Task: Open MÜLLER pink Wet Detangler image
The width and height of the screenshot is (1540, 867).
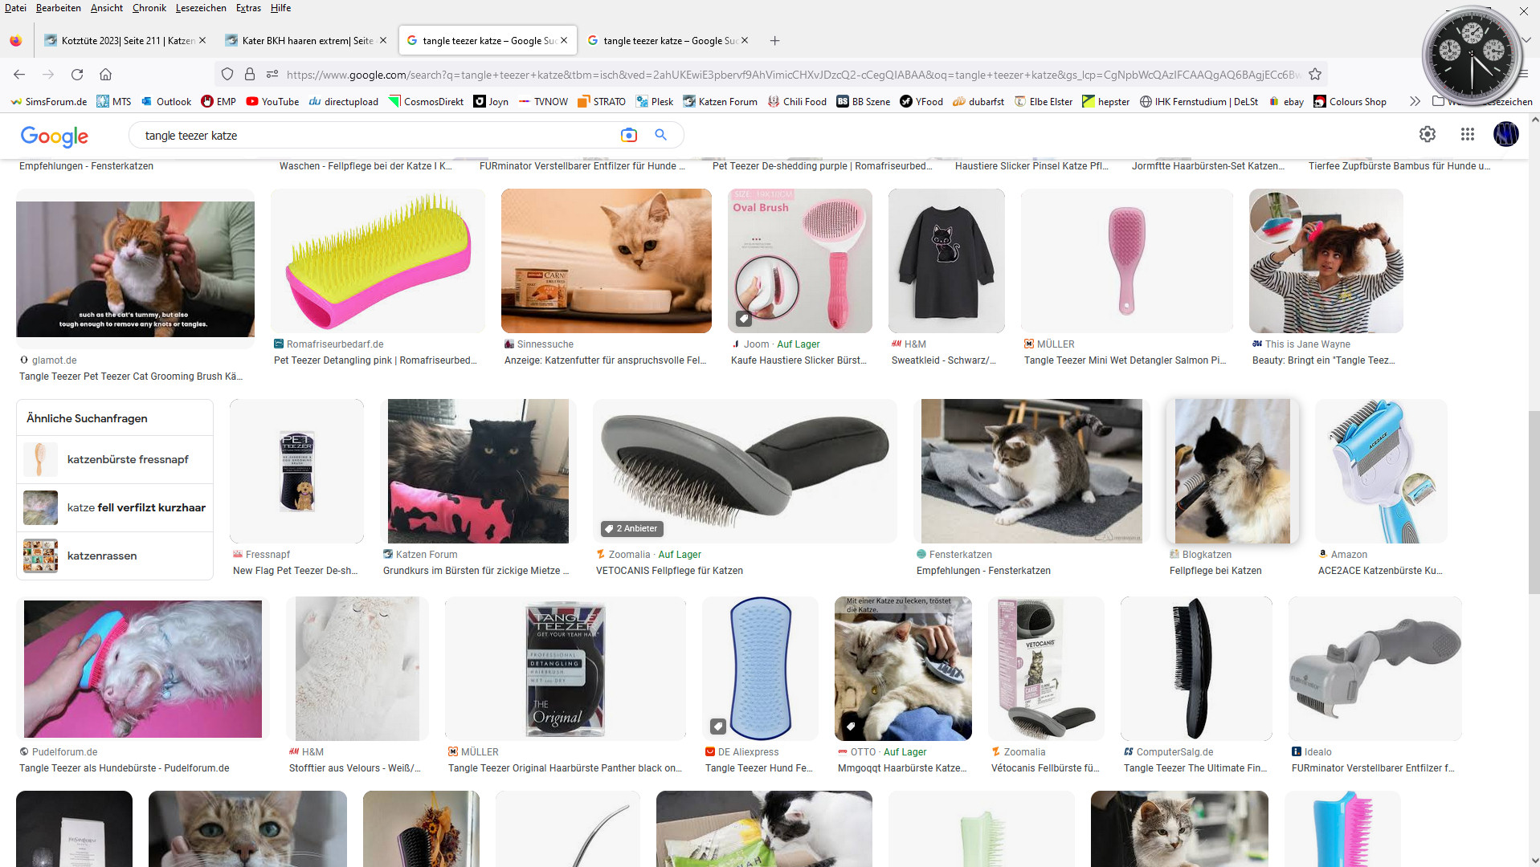Action: (x=1126, y=261)
